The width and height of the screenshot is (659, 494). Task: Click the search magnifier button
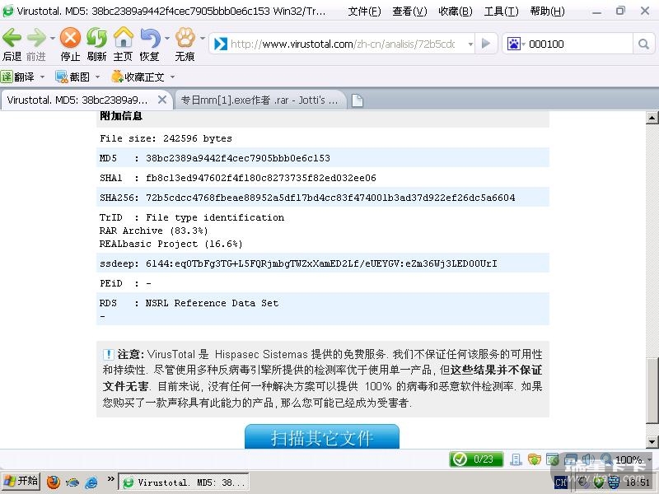(643, 44)
